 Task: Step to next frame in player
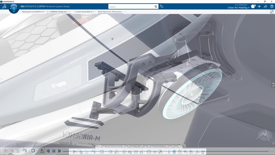tap(60, 151)
